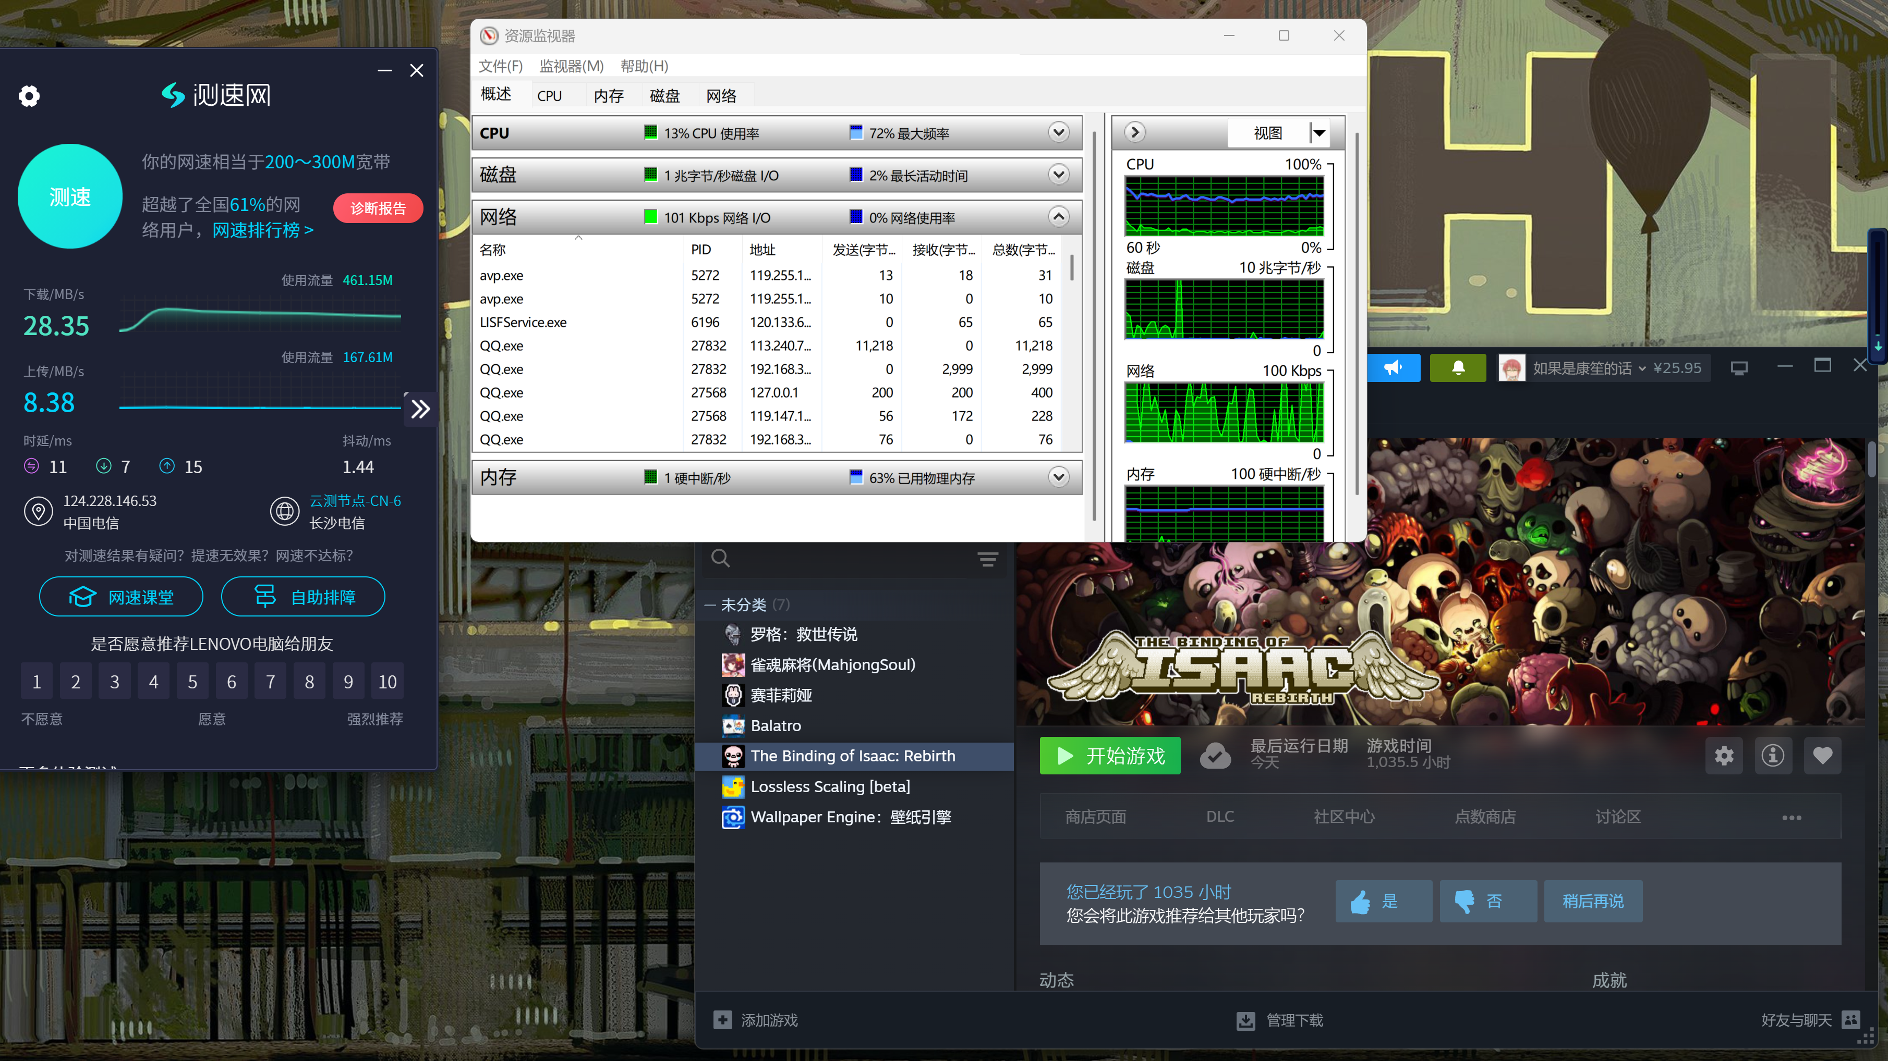Click the round 测速 start button
Screen dimensions: 1888x1061
(x=70, y=196)
